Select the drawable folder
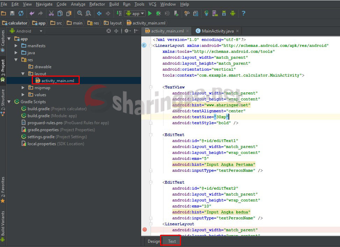Viewport: 340px width, 247px height. (x=40, y=67)
